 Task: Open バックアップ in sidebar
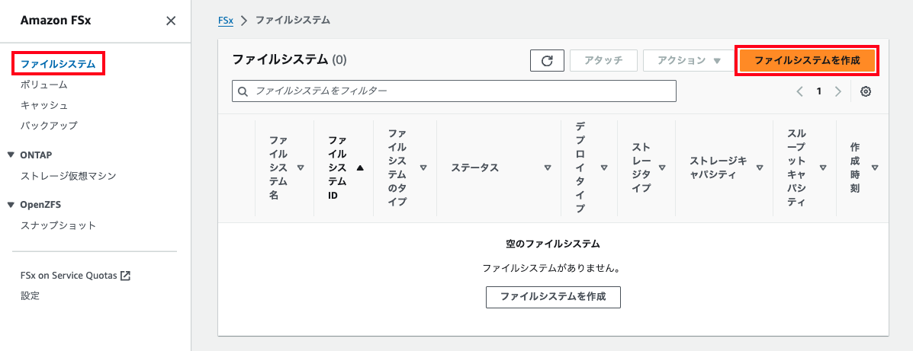tap(49, 125)
